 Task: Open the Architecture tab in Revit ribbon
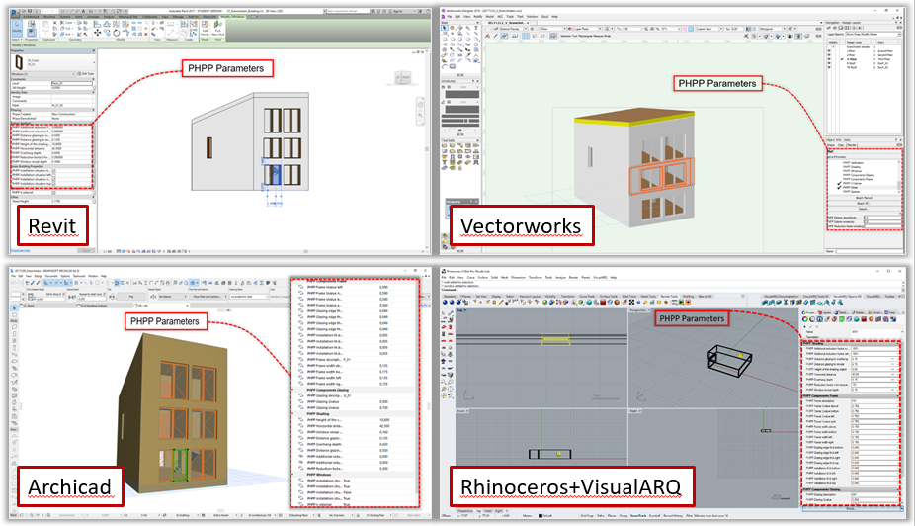(x=31, y=17)
